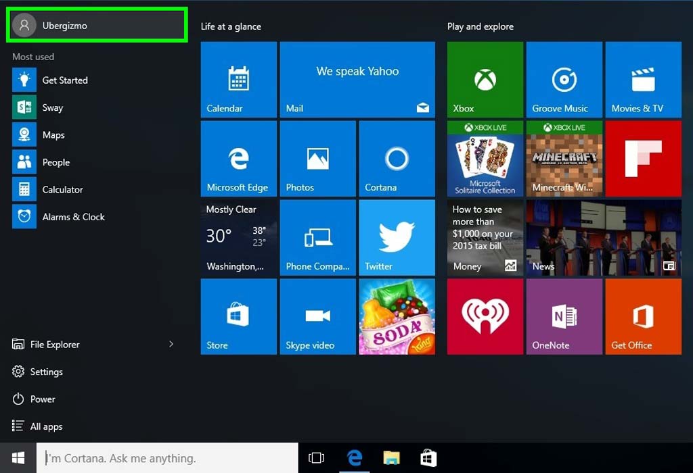
Task: Open Task View in the taskbar
Action: point(316,458)
